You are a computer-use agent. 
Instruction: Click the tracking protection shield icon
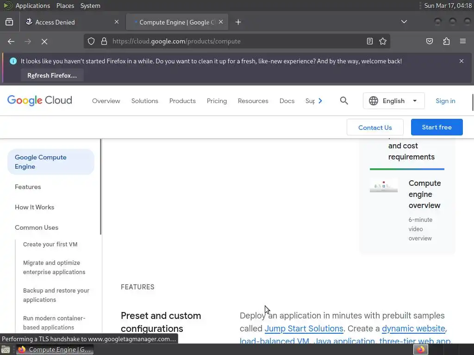pyautogui.click(x=91, y=41)
